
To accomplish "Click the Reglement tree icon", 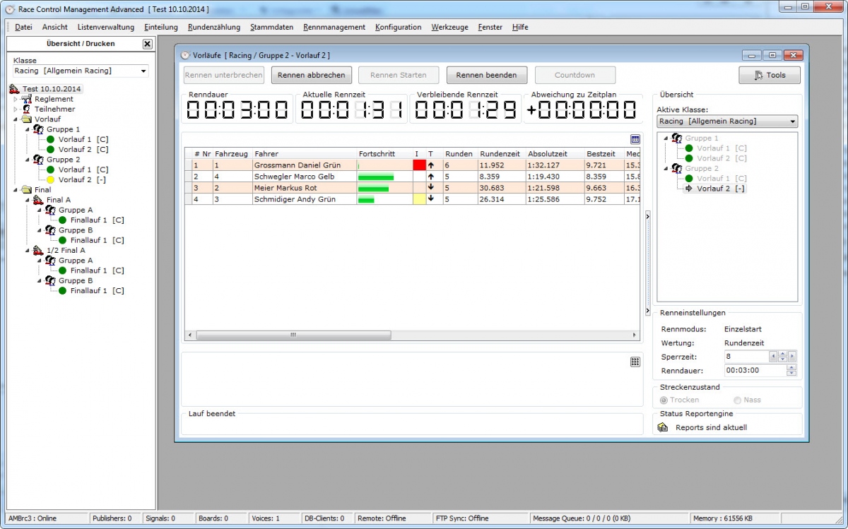I will click(27, 100).
